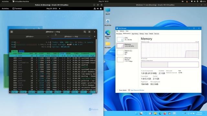The height and width of the screenshot is (116, 207).
Task: Open Windows Start button on taskbar
Action: (136, 113)
